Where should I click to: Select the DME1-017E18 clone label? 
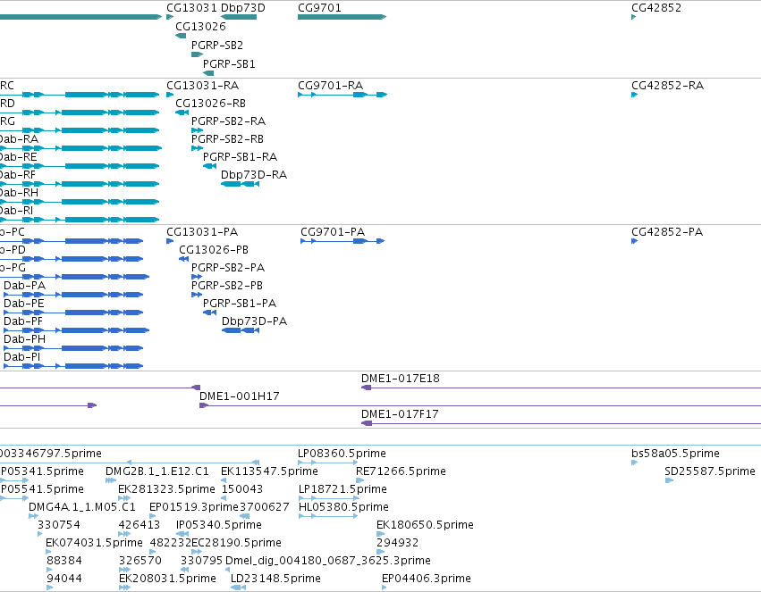pos(401,379)
